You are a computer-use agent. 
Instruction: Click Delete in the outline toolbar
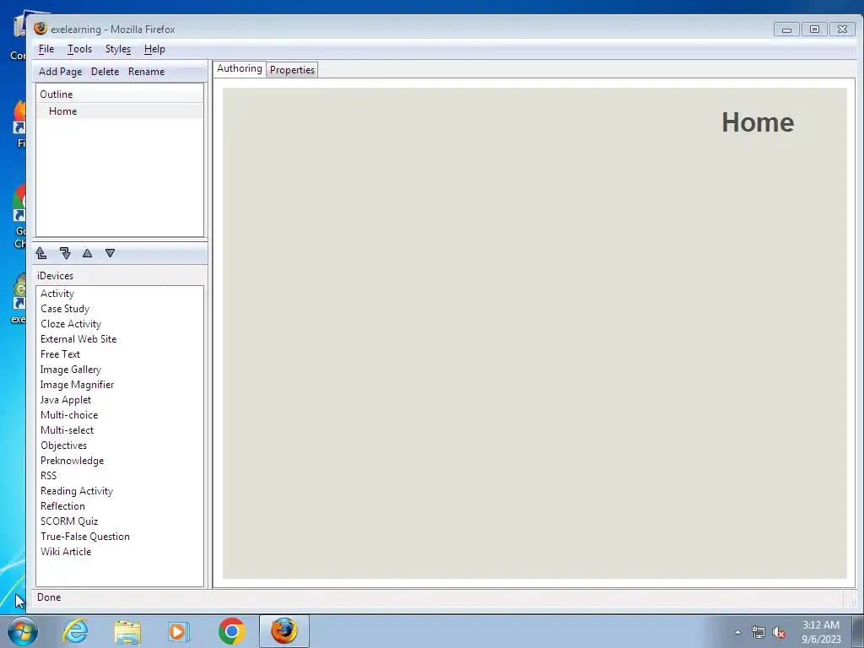(105, 72)
